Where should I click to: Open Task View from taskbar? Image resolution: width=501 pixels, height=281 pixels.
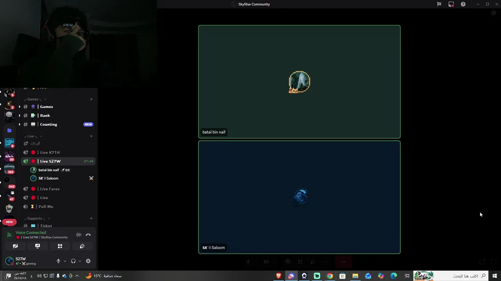(407, 276)
